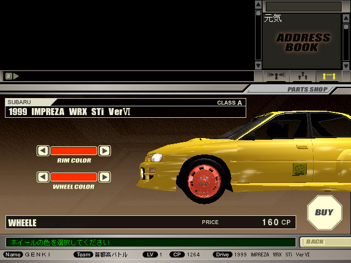Open the Address Book panel
This screenshot has width=351, height=263.
[x=303, y=42]
